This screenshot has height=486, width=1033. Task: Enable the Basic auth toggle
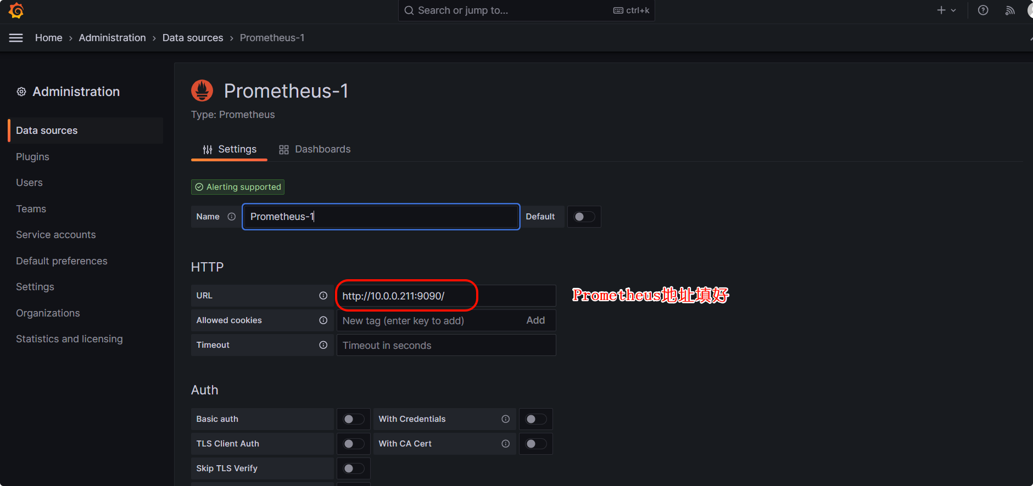[x=353, y=419]
